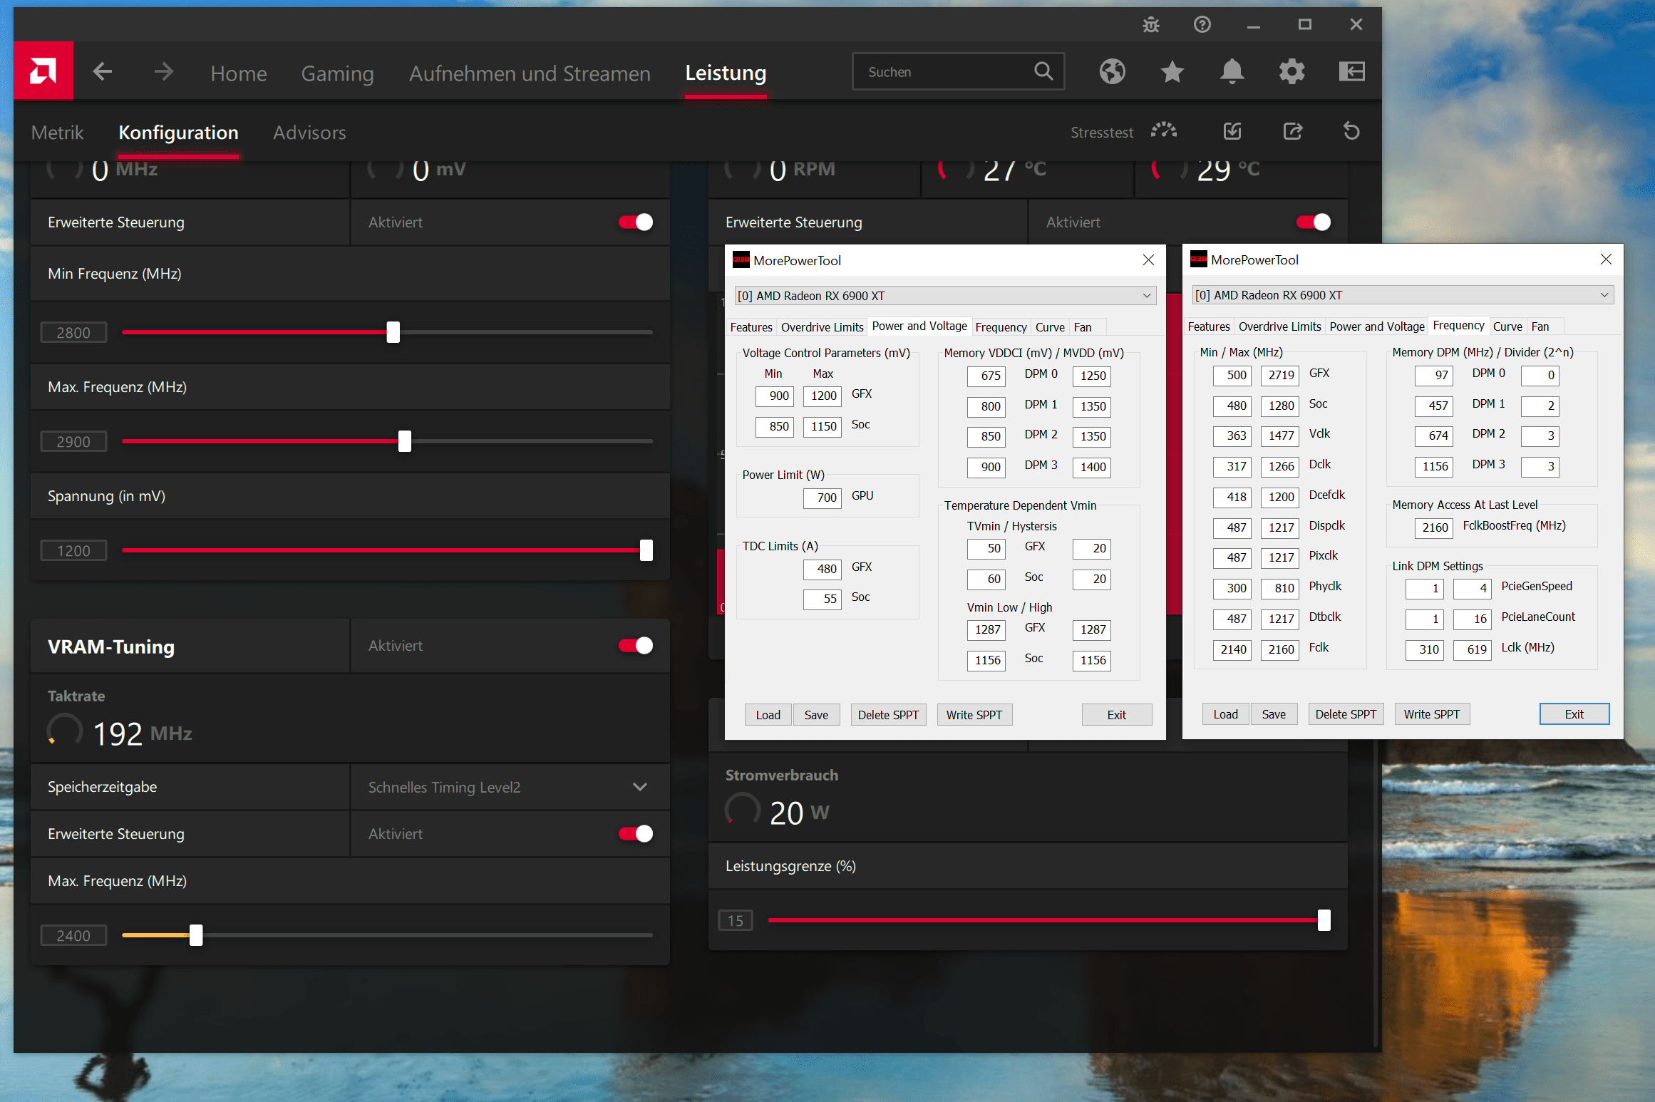The height and width of the screenshot is (1102, 1655).
Task: Open Curve tab in left MorePowerTool
Action: pos(1049,327)
